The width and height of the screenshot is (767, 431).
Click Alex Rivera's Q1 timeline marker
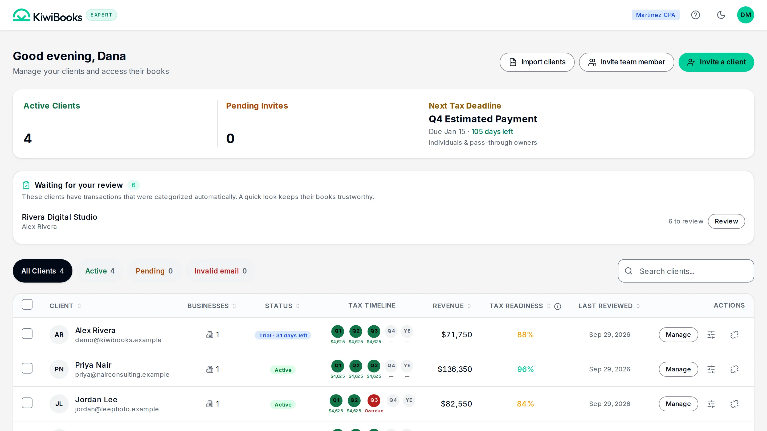pos(338,331)
